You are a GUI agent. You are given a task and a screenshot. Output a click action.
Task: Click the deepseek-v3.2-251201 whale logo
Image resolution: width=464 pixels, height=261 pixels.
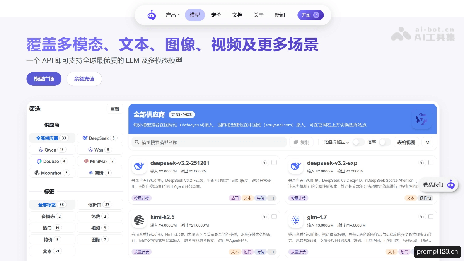click(139, 167)
